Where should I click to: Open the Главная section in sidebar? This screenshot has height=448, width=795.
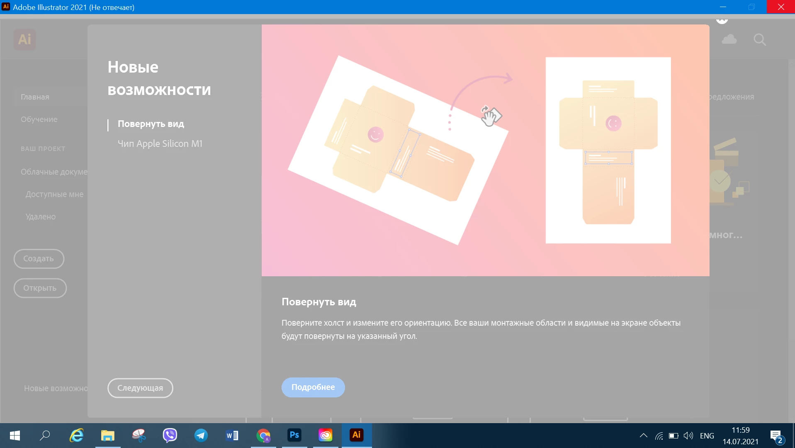pos(35,97)
